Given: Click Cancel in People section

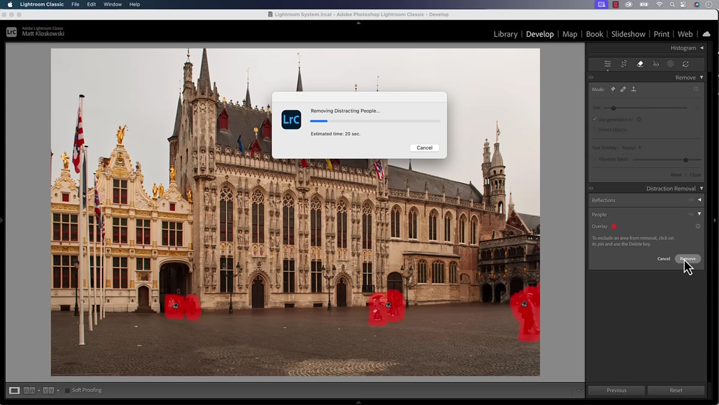Looking at the screenshot, I should click(x=663, y=259).
